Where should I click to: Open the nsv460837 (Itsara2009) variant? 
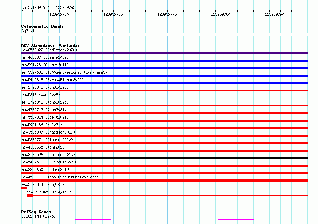point(45,57)
